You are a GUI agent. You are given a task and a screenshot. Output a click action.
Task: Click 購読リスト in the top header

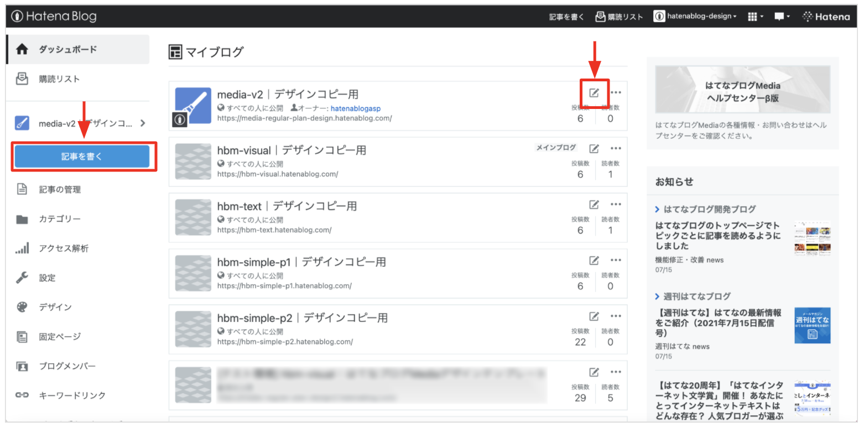pos(619,17)
